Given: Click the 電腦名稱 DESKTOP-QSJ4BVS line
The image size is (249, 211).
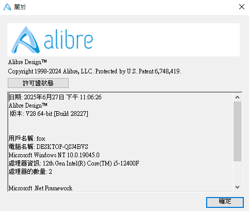Looking at the screenshot, I should (49, 147).
